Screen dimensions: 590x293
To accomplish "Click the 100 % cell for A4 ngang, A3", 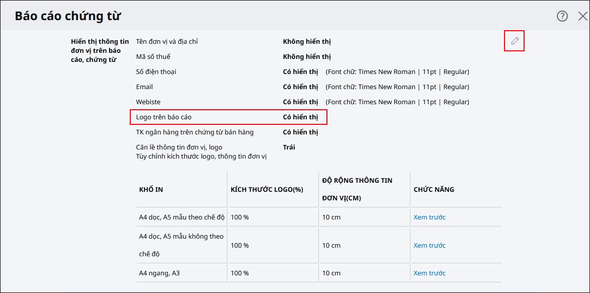I will (x=240, y=273).
